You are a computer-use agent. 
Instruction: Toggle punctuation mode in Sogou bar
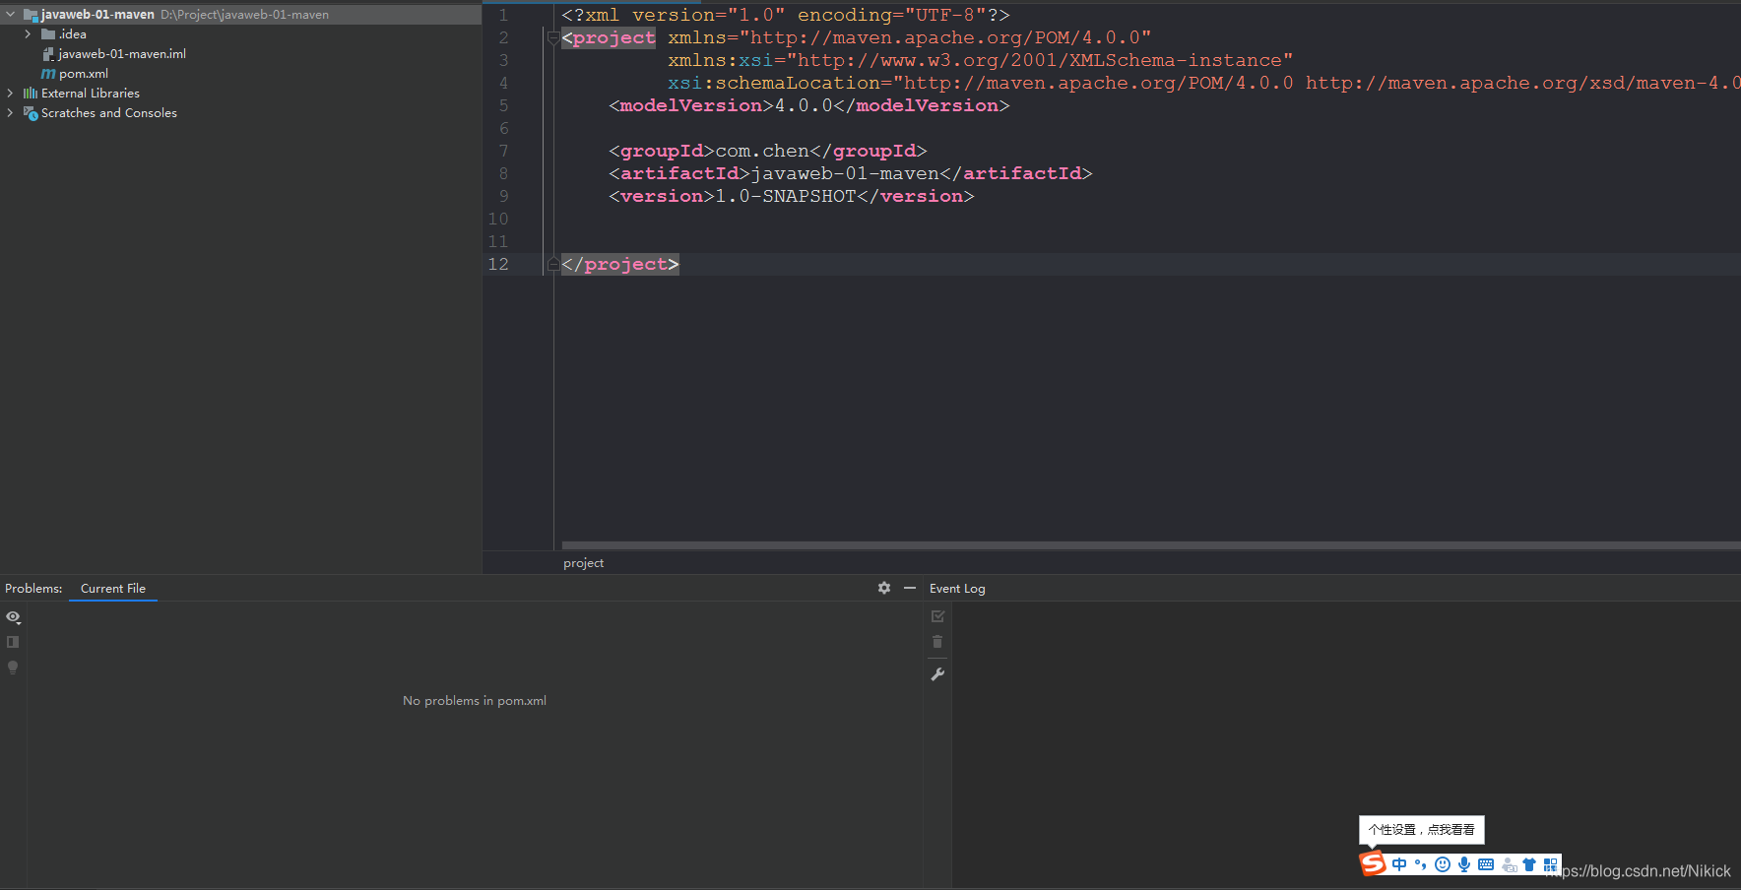tap(1420, 864)
